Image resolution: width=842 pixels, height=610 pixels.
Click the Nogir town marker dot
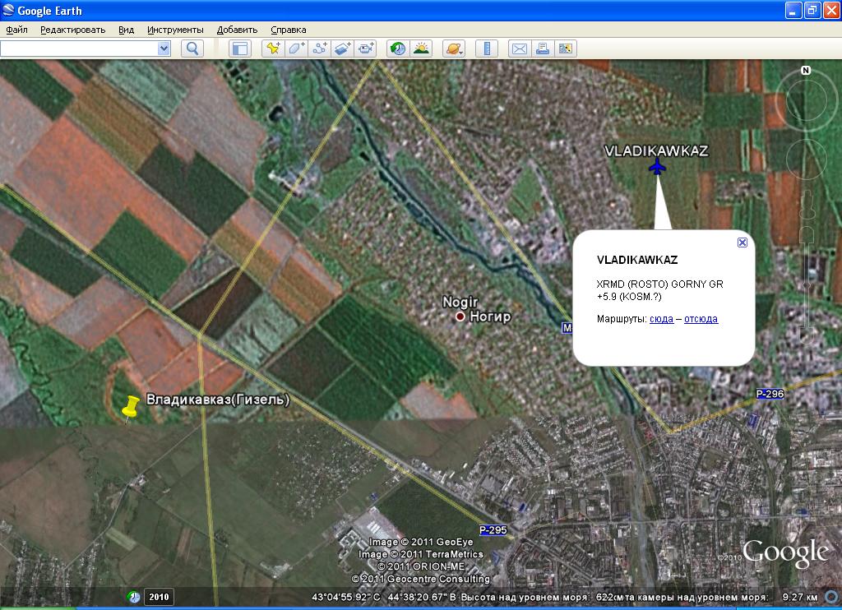[x=460, y=317]
